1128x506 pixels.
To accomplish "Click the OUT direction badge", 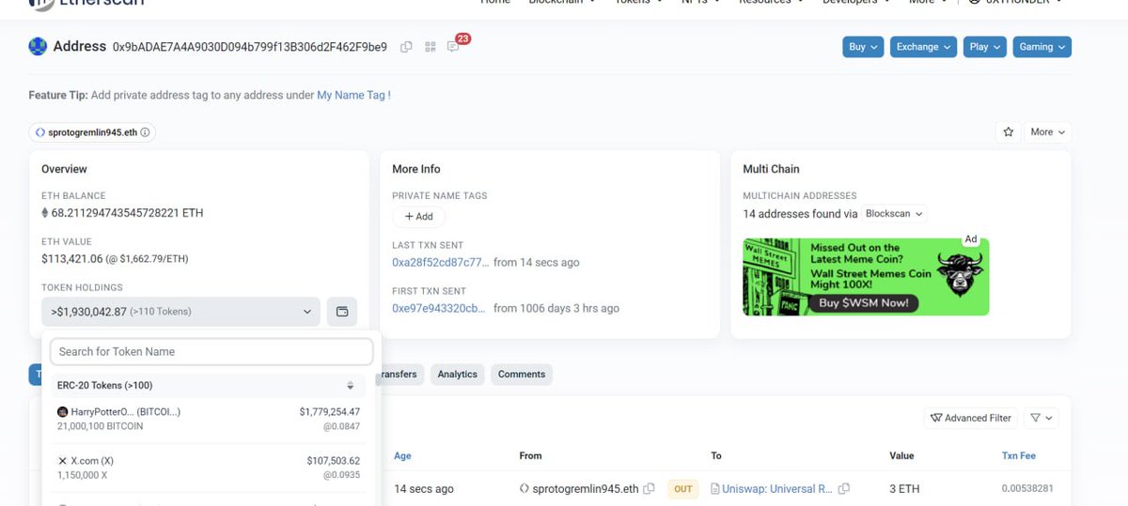I will pyautogui.click(x=683, y=489).
